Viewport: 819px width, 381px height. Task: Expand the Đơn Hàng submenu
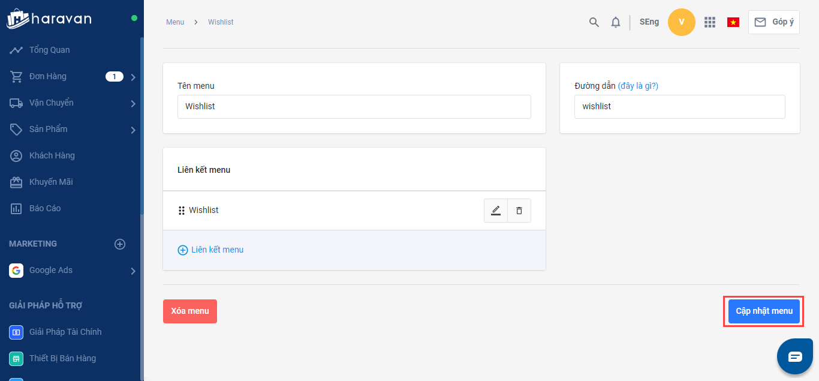(x=133, y=77)
